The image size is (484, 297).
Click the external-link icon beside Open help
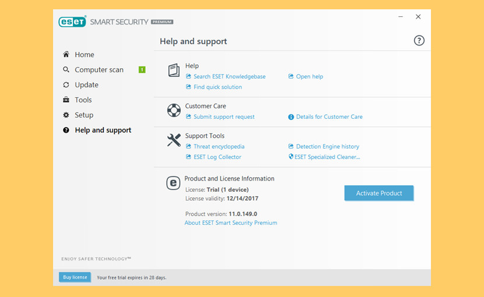(291, 76)
